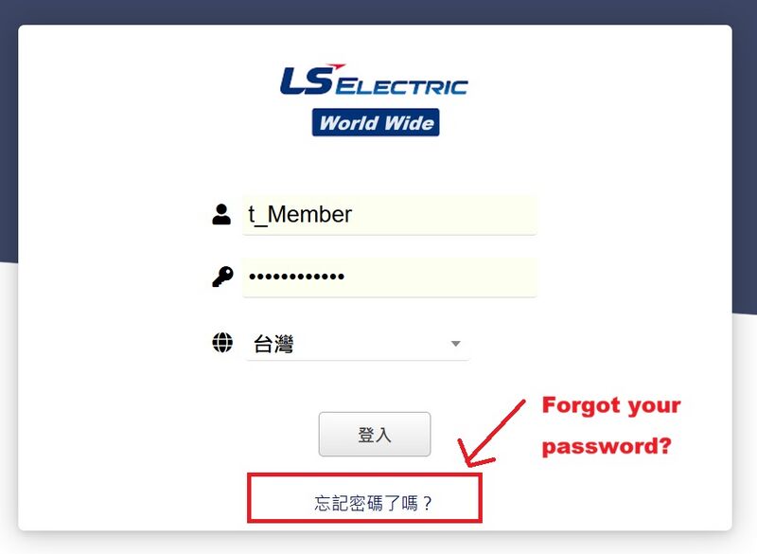Click the 登入 login button
Image resolution: width=757 pixels, height=554 pixels.
[375, 435]
